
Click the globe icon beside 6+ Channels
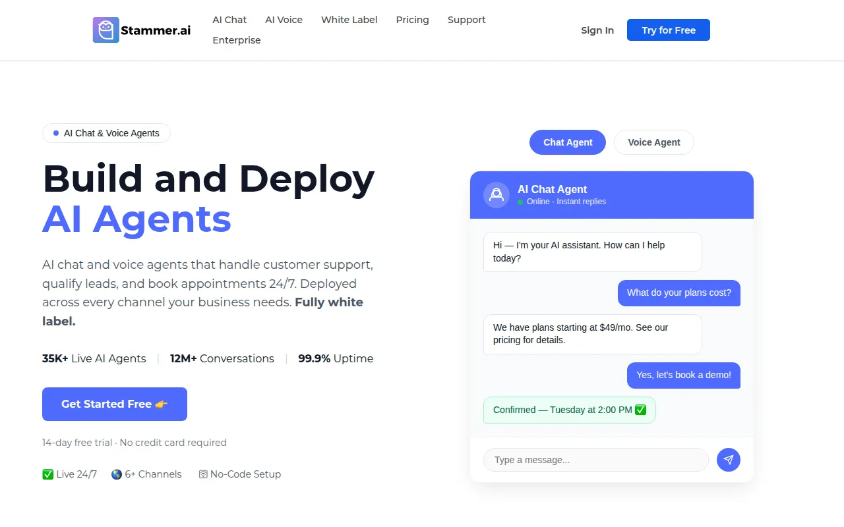click(x=117, y=474)
